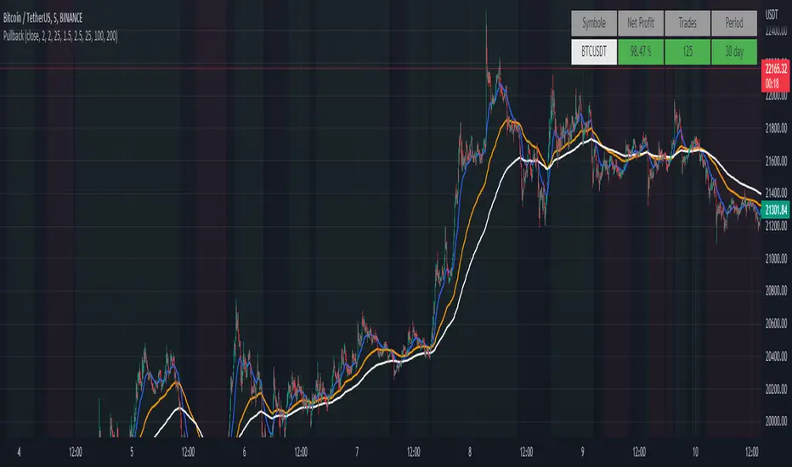Screen dimensions: 792x467
Task: Click the 30 day period cell
Action: (734, 52)
